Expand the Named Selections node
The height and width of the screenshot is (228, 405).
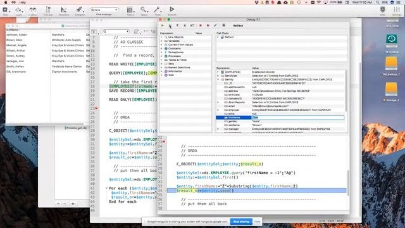[162, 68]
